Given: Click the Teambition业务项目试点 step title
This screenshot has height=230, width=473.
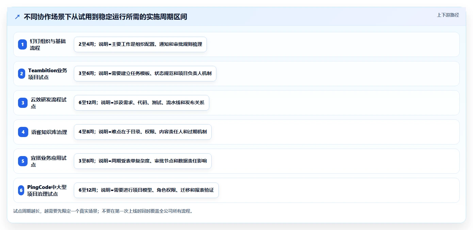Looking at the screenshot, I should click(x=48, y=74).
